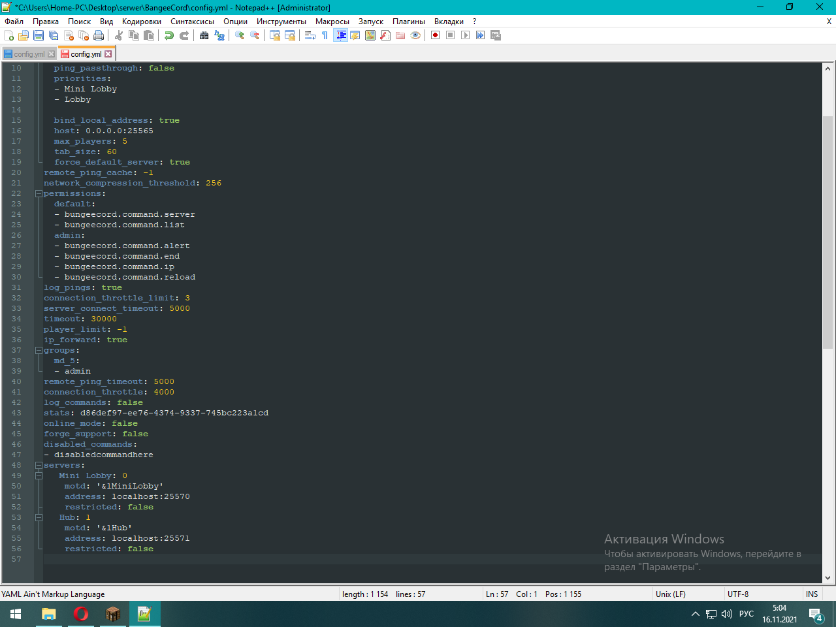Viewport: 836px width, 627px height.
Task: Close the active unsaved config.yml tab
Action: click(108, 54)
